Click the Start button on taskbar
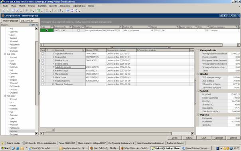The width and height of the screenshot is (241, 151). pyautogui.click(x=5, y=148)
